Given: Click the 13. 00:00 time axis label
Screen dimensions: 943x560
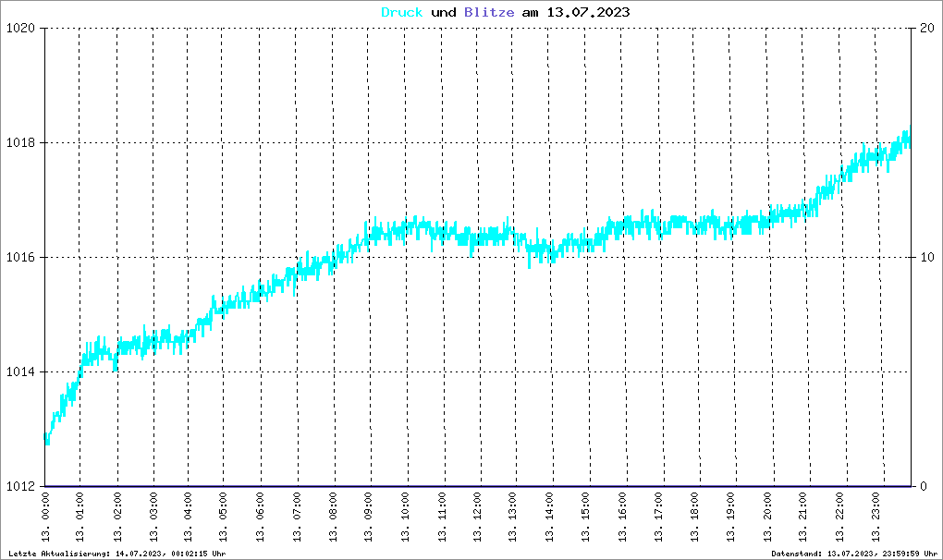Looking at the screenshot, I should tap(45, 517).
